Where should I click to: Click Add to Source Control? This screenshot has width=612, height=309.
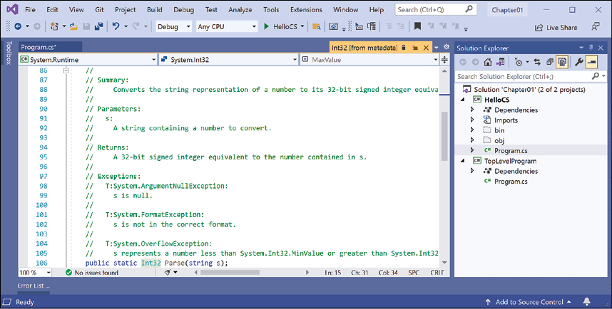529,302
